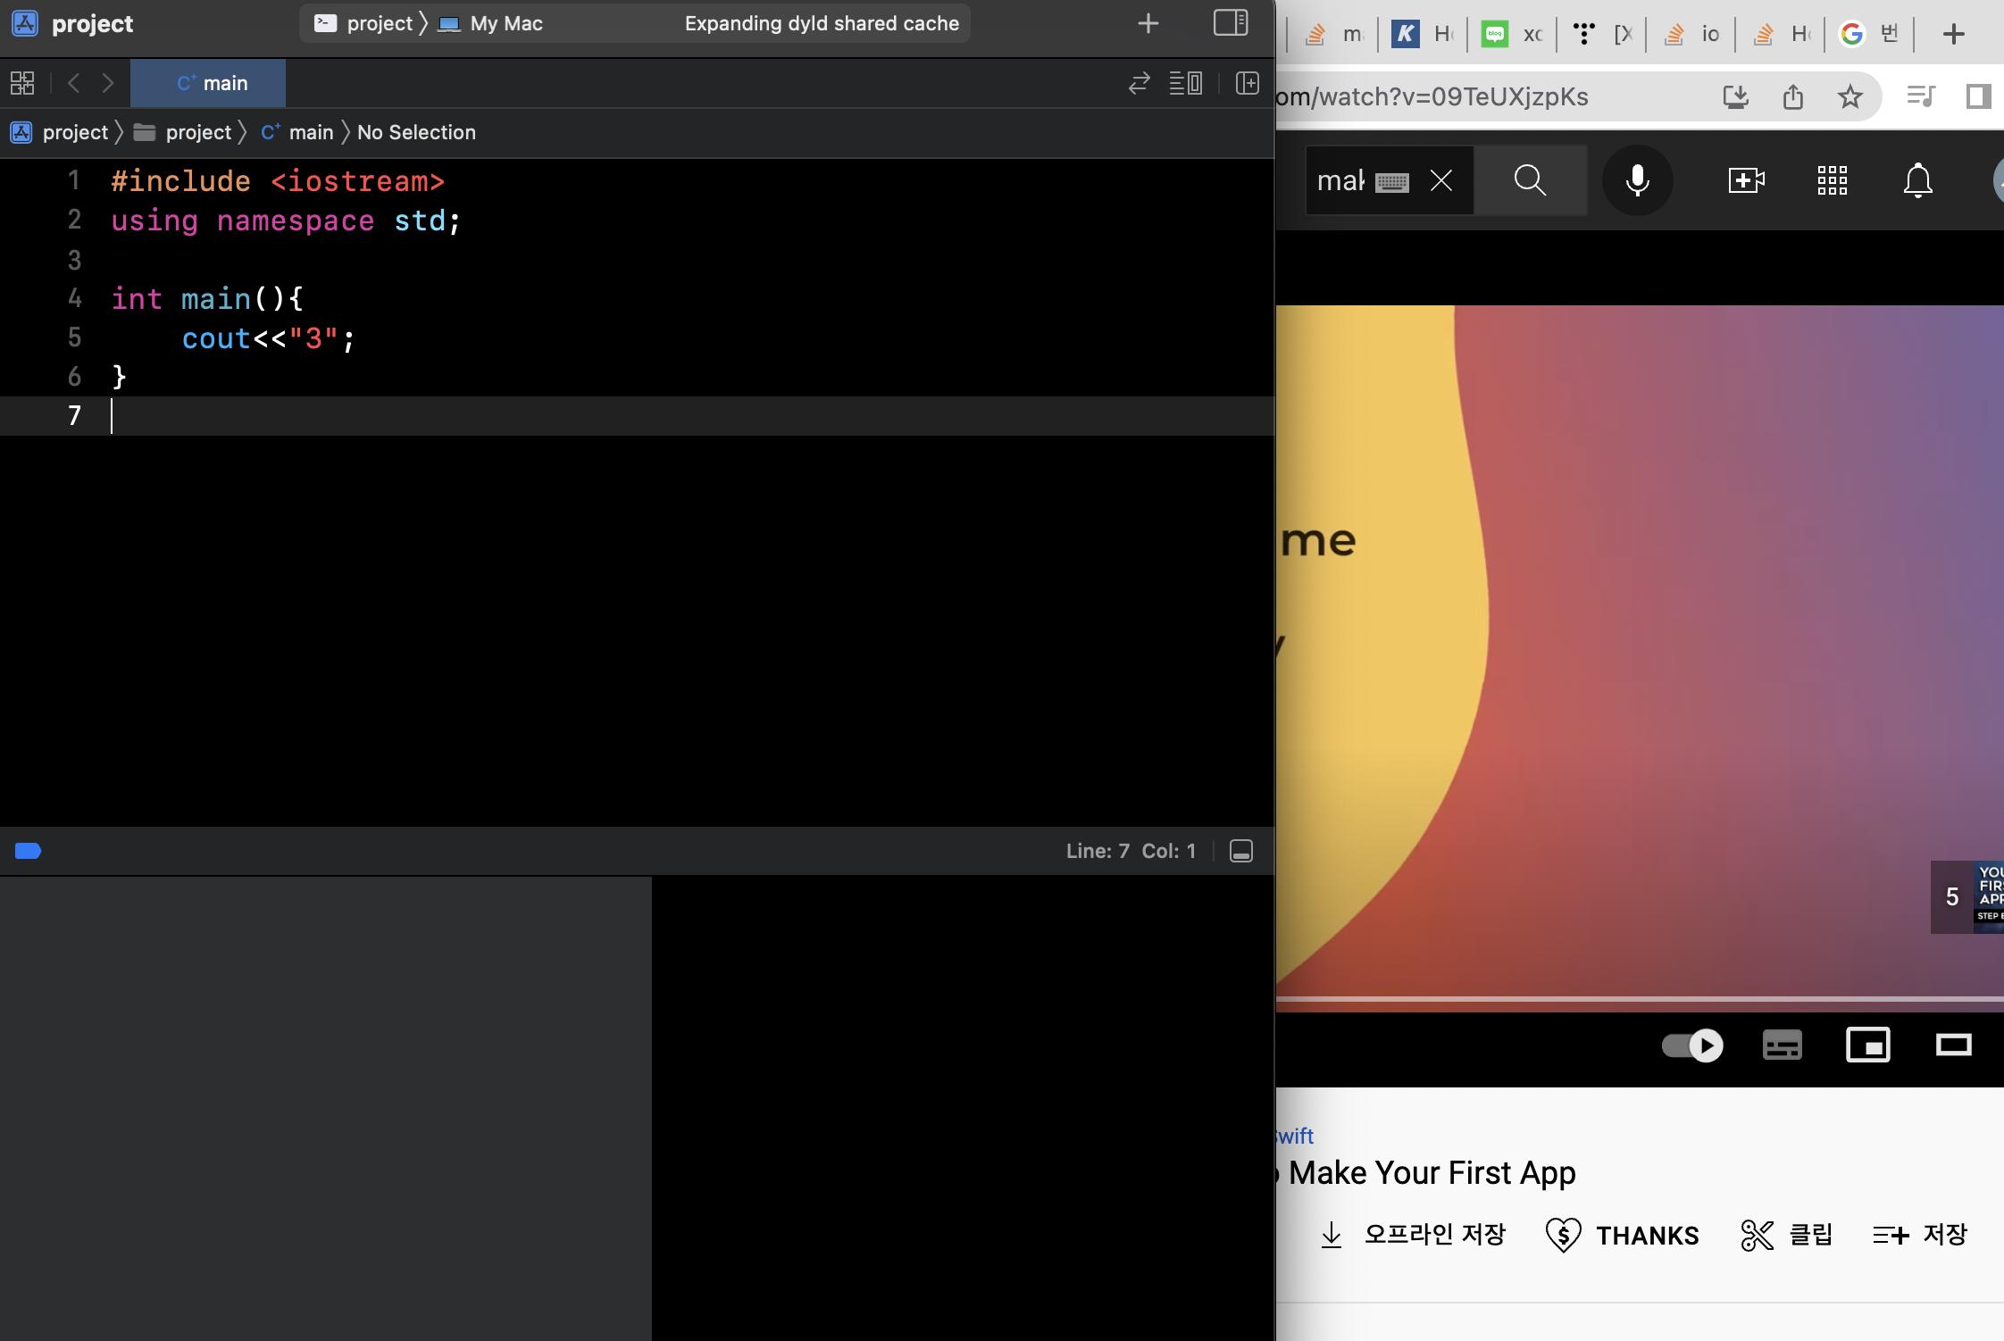Click the THANKS button

[1622, 1236]
